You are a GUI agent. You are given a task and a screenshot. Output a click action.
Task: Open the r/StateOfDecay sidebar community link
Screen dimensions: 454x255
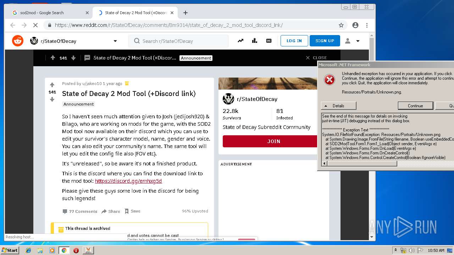click(257, 99)
